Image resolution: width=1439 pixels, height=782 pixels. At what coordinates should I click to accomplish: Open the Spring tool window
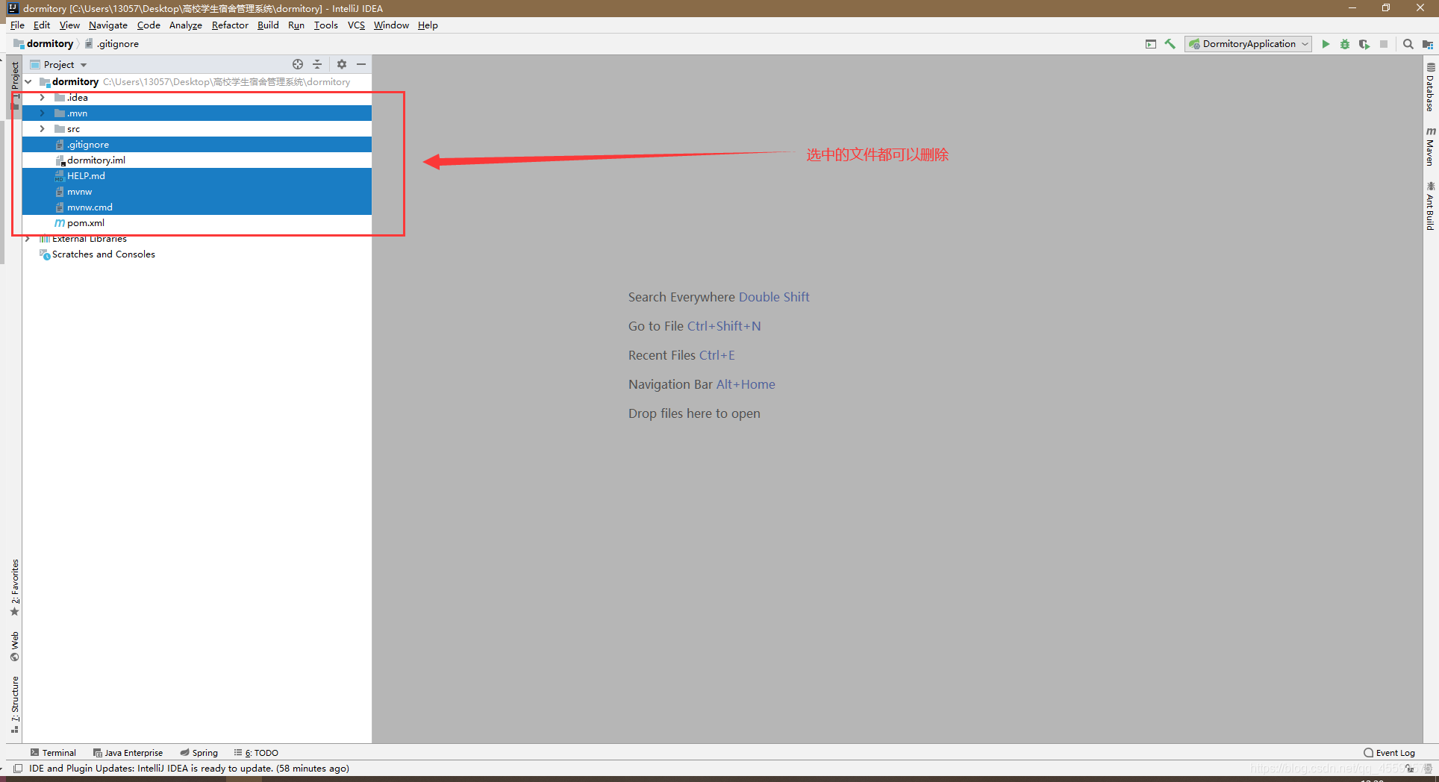point(199,752)
